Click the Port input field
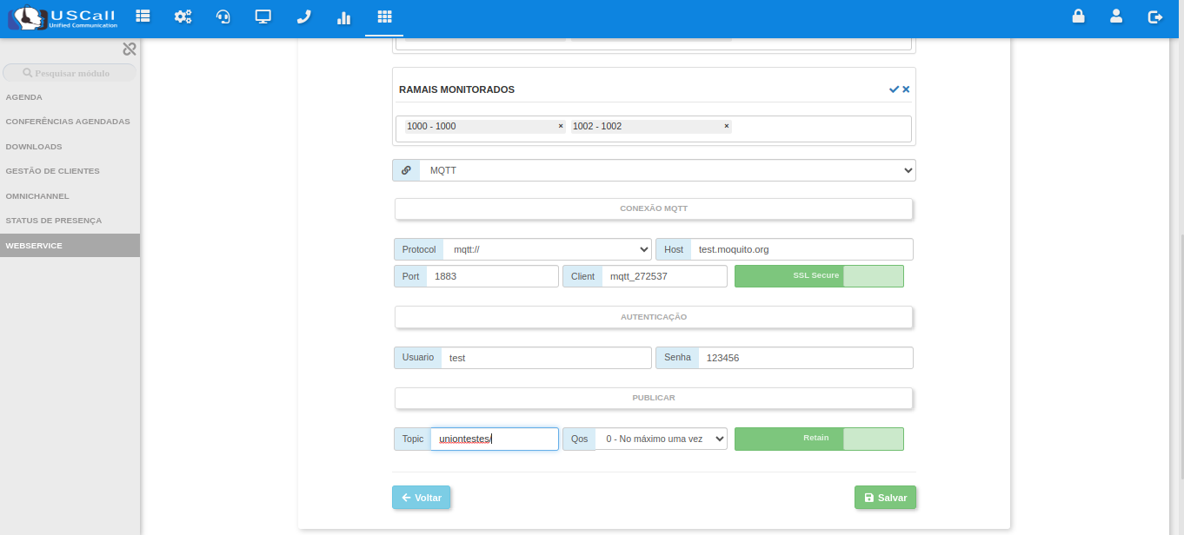Image resolution: width=1184 pixels, height=535 pixels. coord(492,276)
